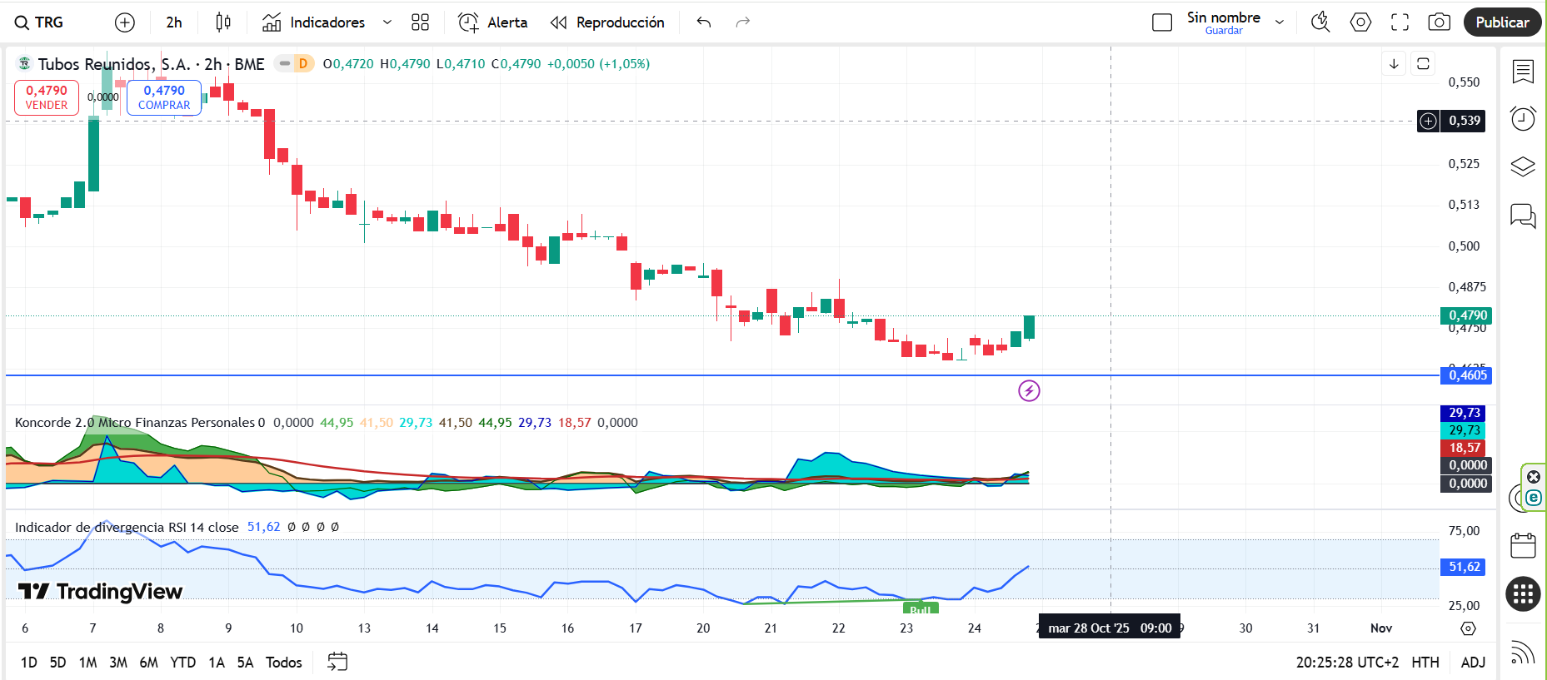
Task: Toggle the D data status indicator
Action: pyautogui.click(x=303, y=64)
